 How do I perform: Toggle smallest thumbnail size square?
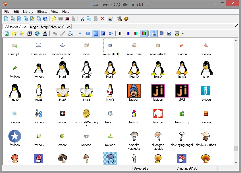[80, 33]
